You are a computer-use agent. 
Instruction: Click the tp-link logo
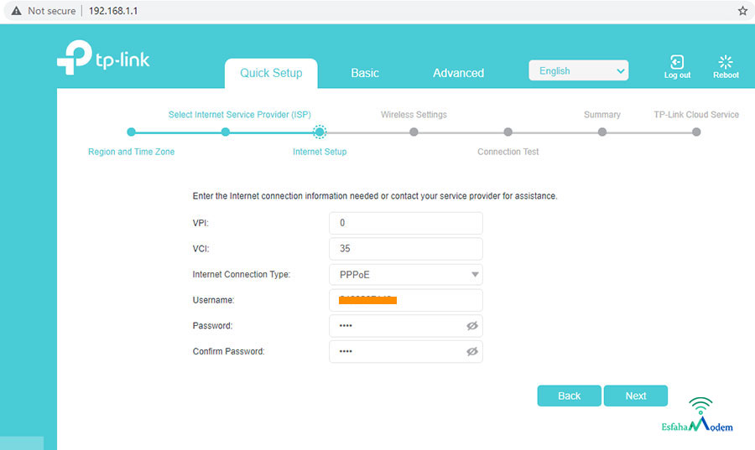point(103,59)
